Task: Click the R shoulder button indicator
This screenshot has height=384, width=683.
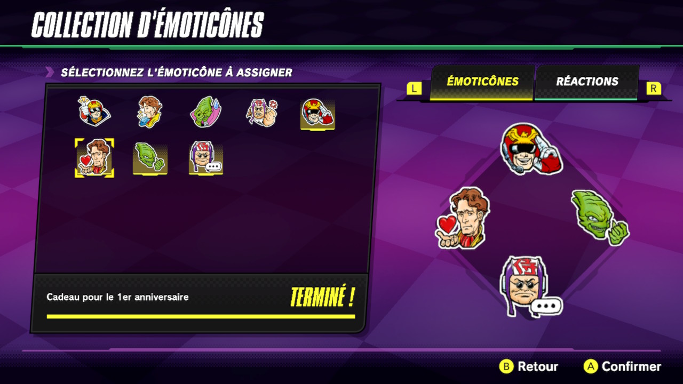Action: click(x=654, y=89)
